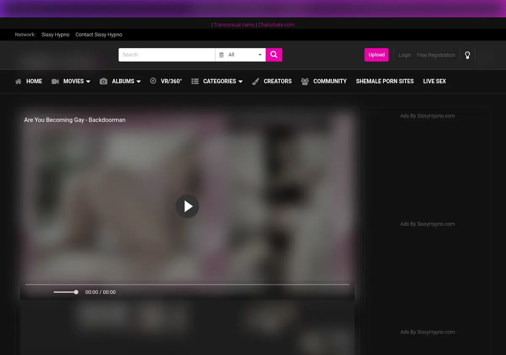Toggle the lightbulb theme icon

[467, 55]
